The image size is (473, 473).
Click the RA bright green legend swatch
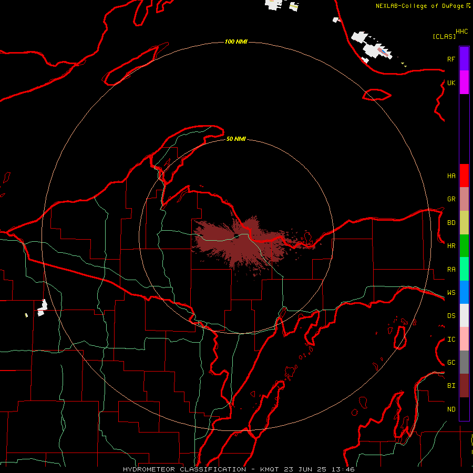pyautogui.click(x=464, y=269)
